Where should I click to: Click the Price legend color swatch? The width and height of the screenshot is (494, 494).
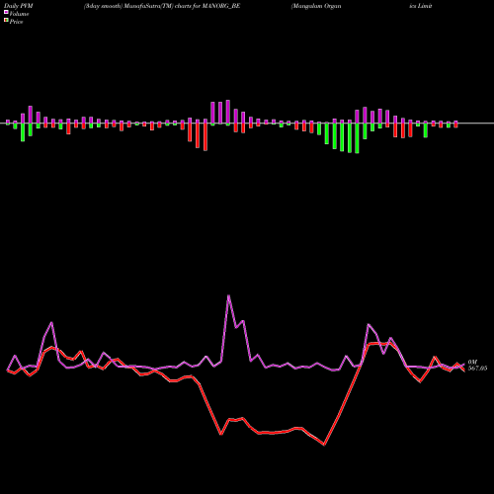tap(6, 21)
